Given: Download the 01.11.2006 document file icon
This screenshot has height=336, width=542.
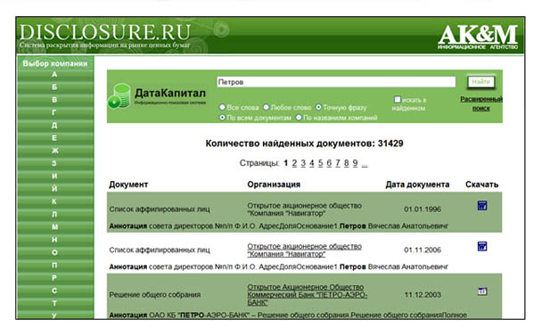Looking at the screenshot, I should [482, 247].
